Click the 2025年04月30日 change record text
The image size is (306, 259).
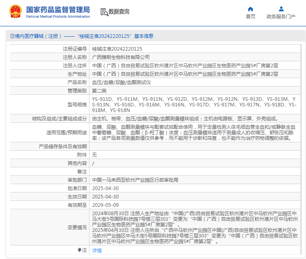(195, 236)
